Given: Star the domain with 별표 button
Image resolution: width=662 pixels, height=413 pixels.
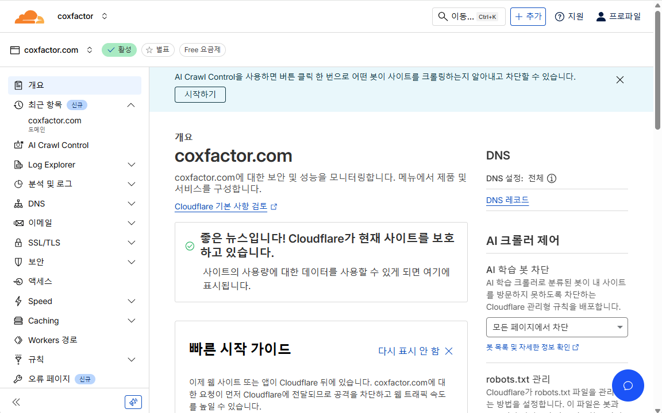Looking at the screenshot, I should pyautogui.click(x=157, y=50).
